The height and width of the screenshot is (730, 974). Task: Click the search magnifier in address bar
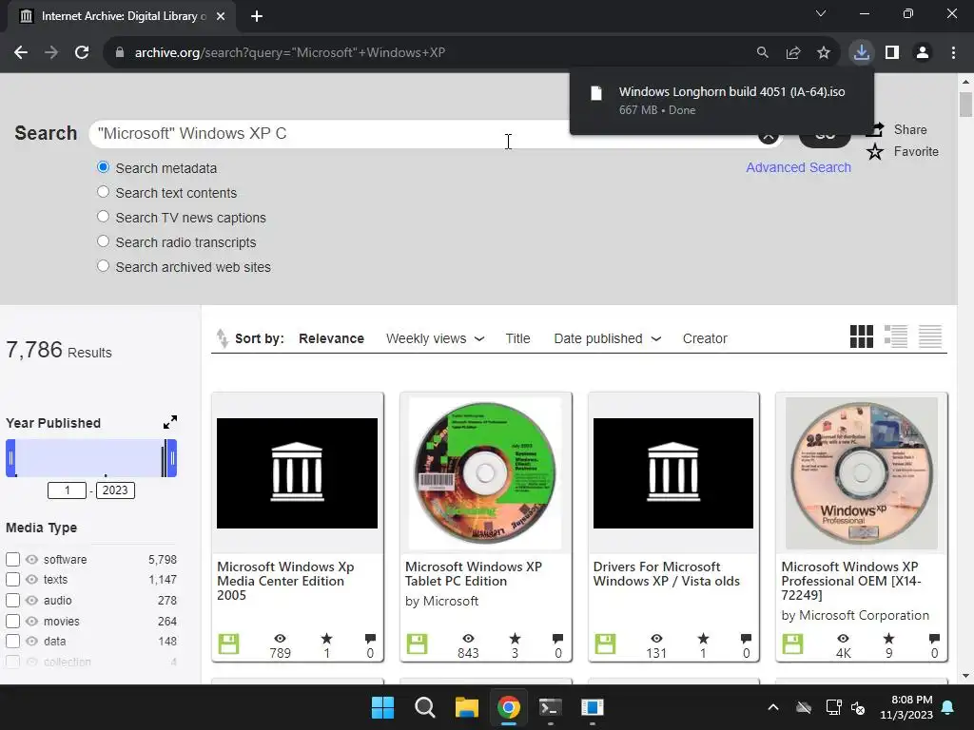(762, 53)
